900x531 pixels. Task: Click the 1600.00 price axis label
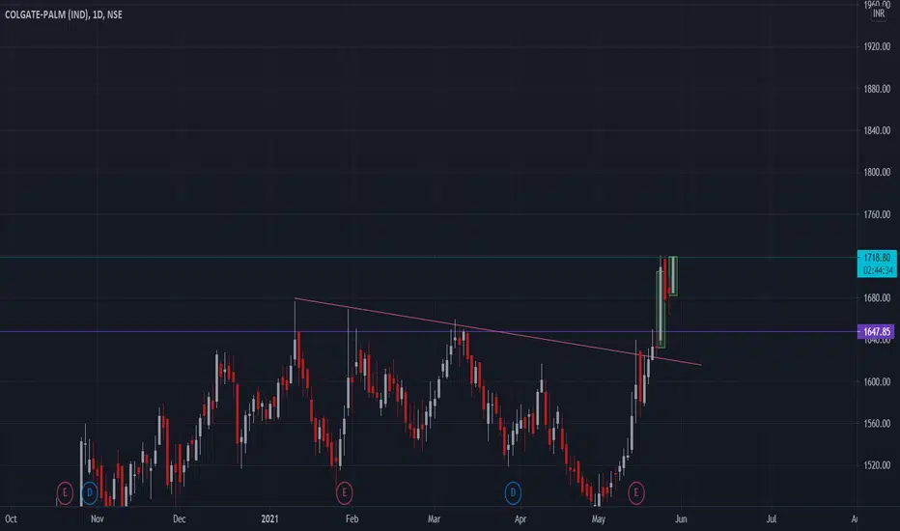(877, 381)
